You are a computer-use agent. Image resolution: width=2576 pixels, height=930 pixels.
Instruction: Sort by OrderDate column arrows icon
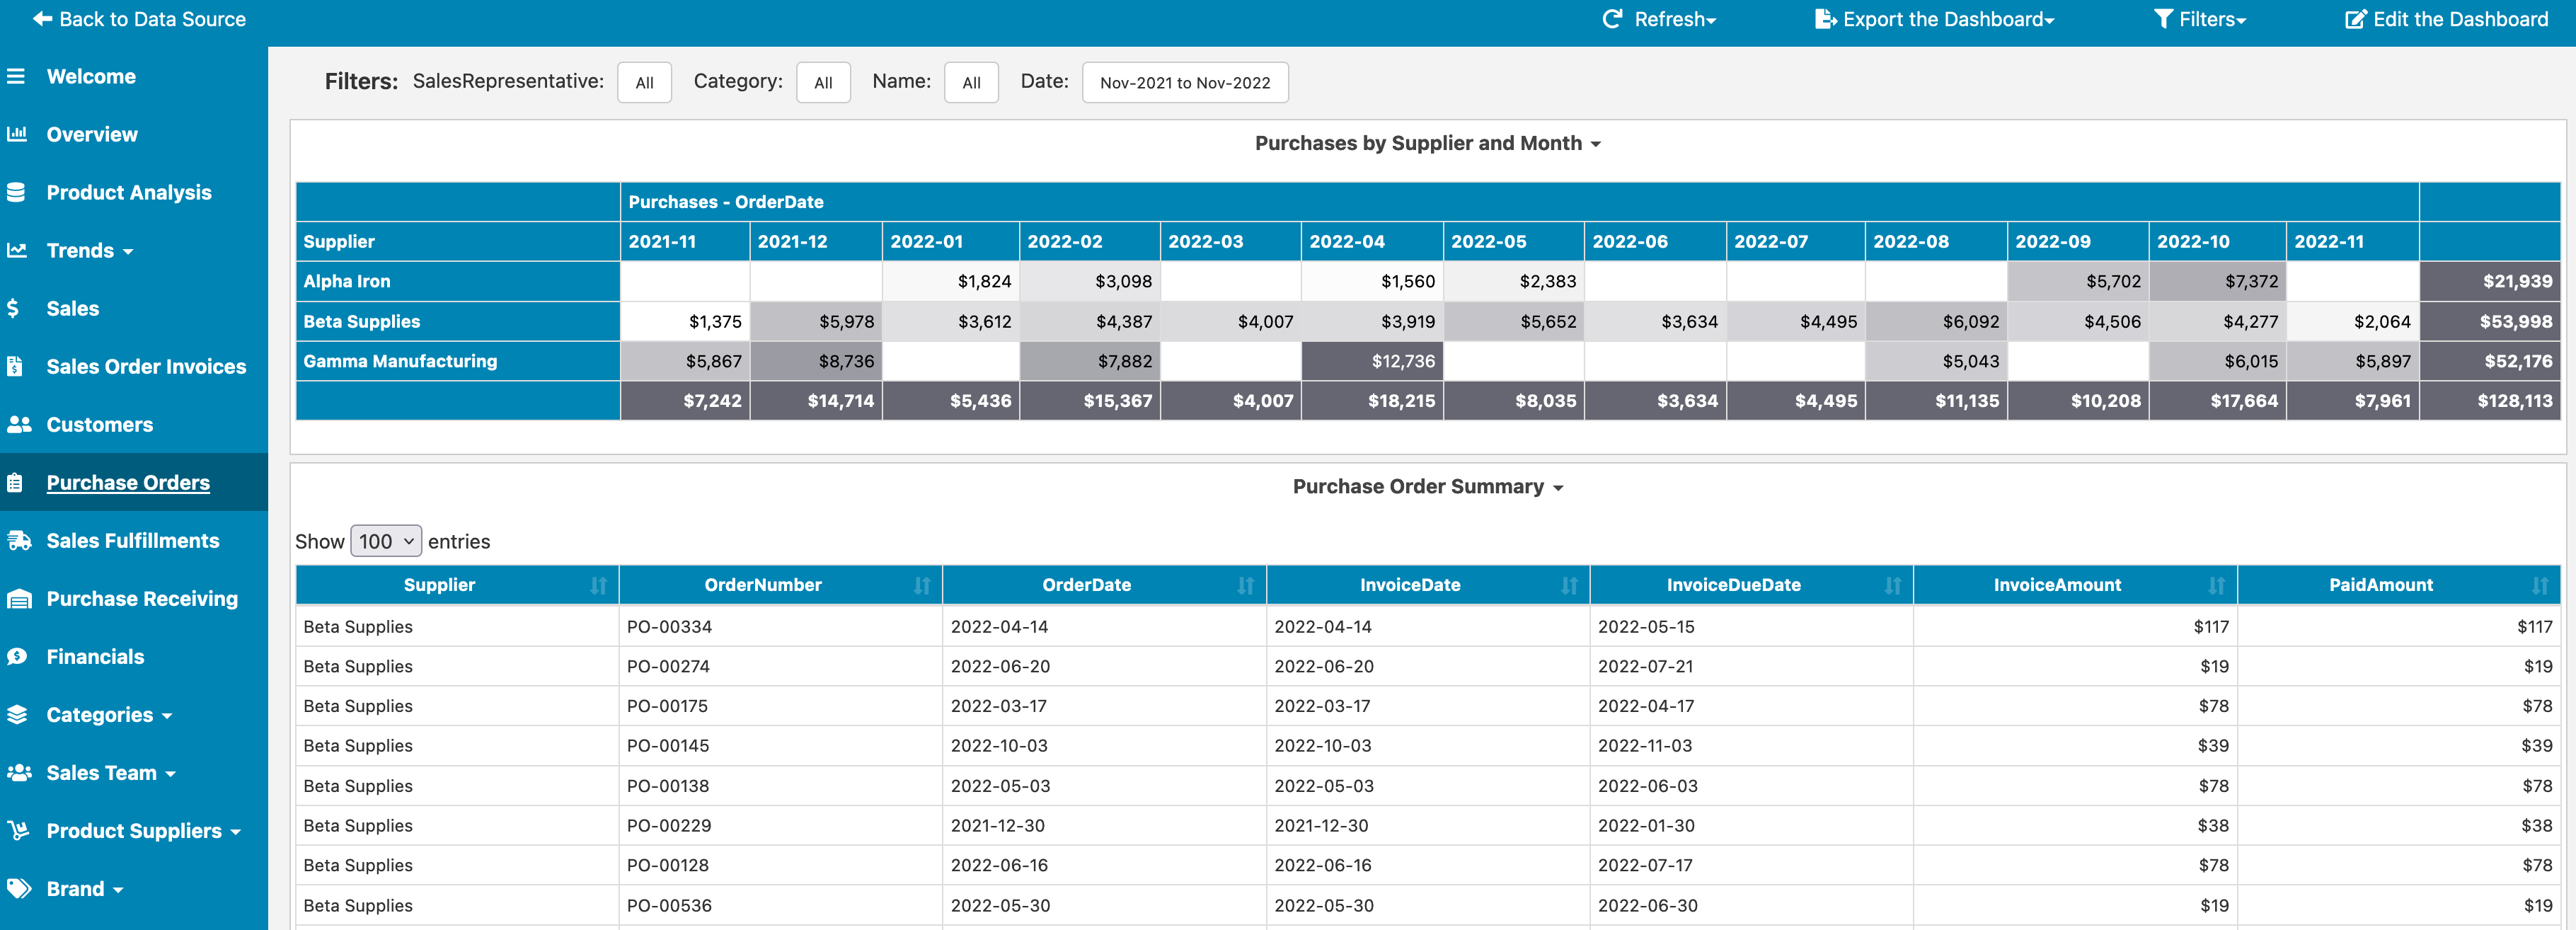(1245, 585)
